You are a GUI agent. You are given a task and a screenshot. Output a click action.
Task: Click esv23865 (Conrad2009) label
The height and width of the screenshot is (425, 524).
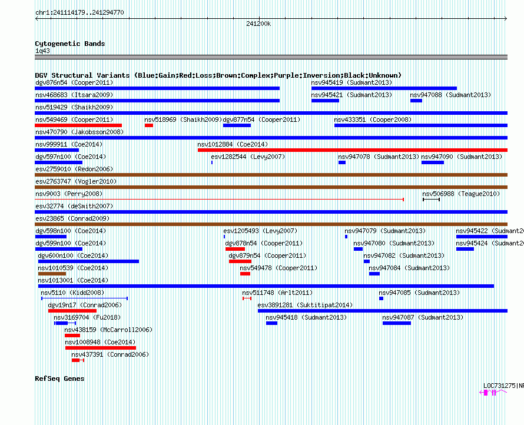tap(72, 218)
